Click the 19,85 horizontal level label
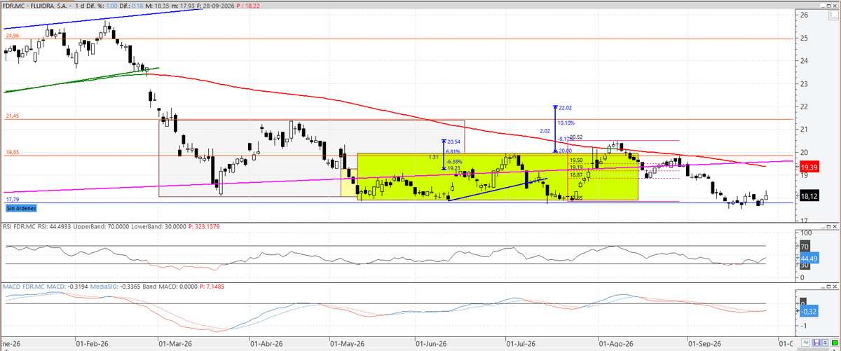 (x=12, y=151)
